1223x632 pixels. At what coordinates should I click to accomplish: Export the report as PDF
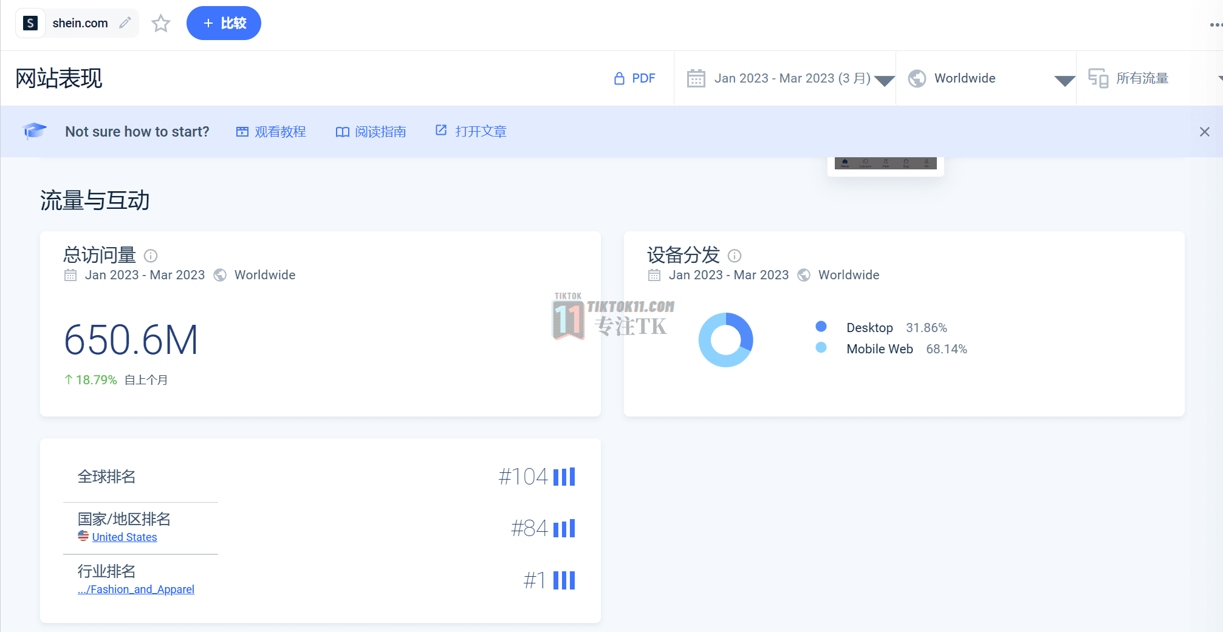634,78
